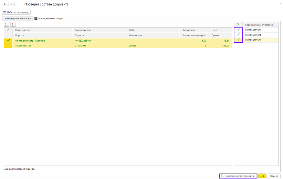This screenshot has width=283, height=179.
Task: Click Проверка состава закончена button
Action: click(x=238, y=176)
